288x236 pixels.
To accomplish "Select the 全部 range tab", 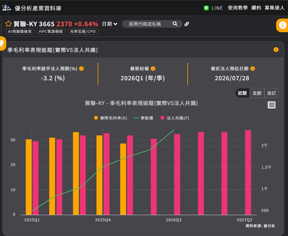I will [x=257, y=93].
